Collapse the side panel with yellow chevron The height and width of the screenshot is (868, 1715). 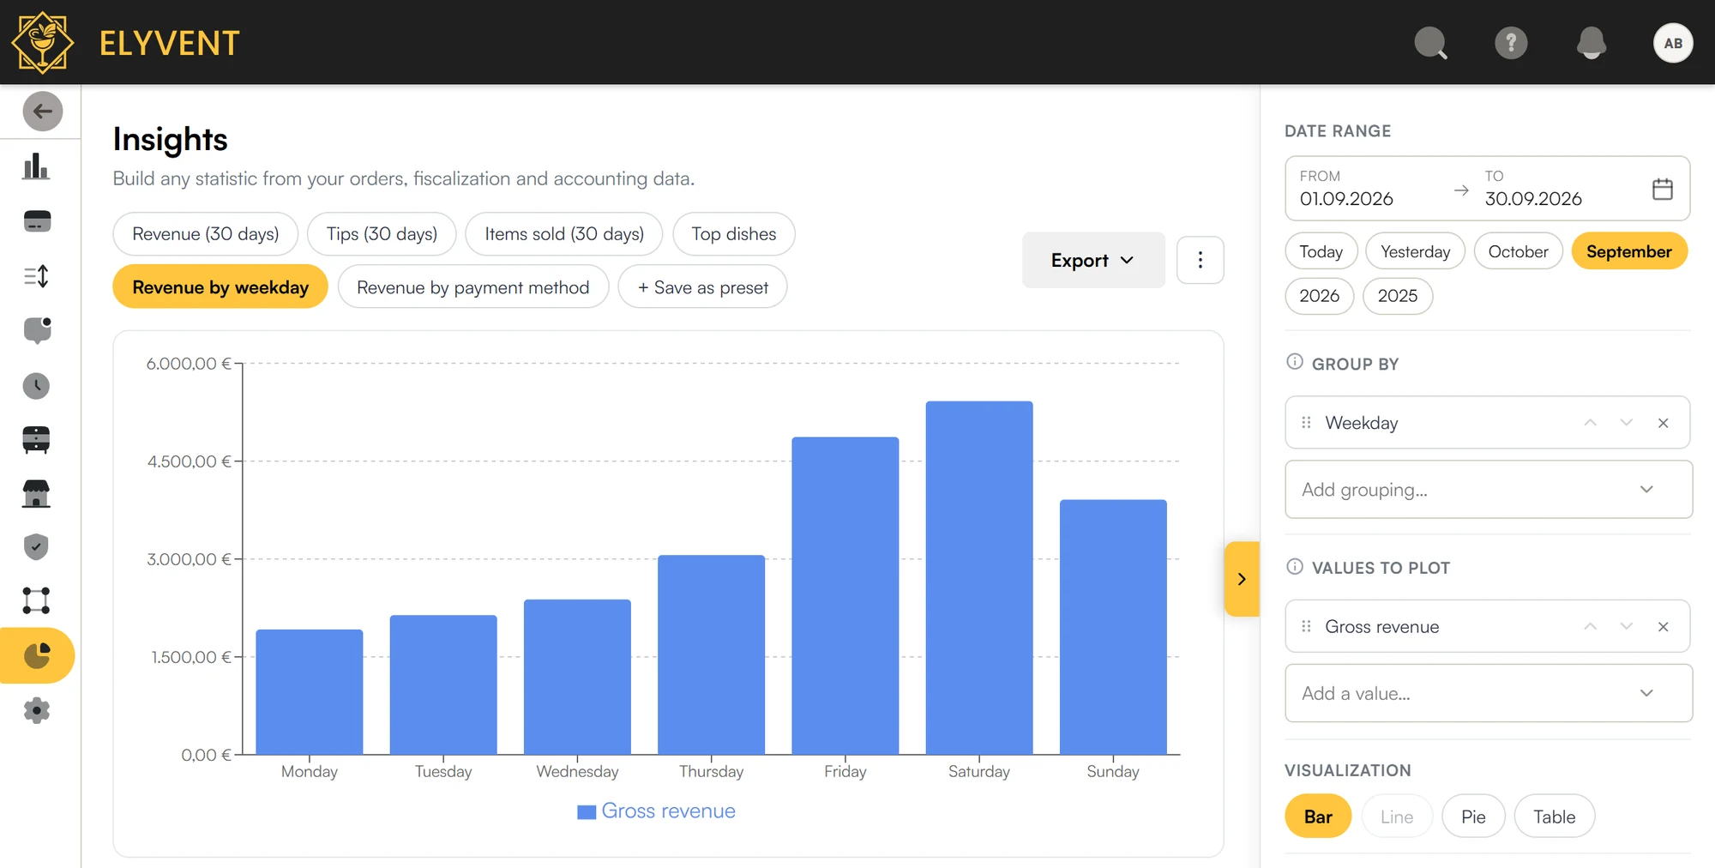[1242, 579]
